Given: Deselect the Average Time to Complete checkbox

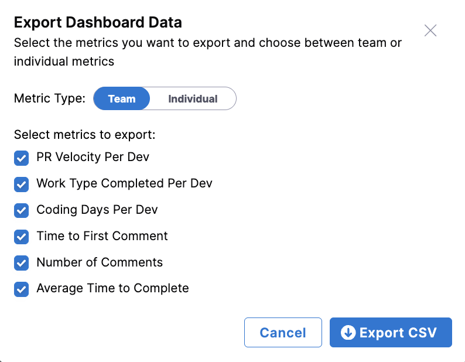Looking at the screenshot, I should pyautogui.click(x=22, y=289).
